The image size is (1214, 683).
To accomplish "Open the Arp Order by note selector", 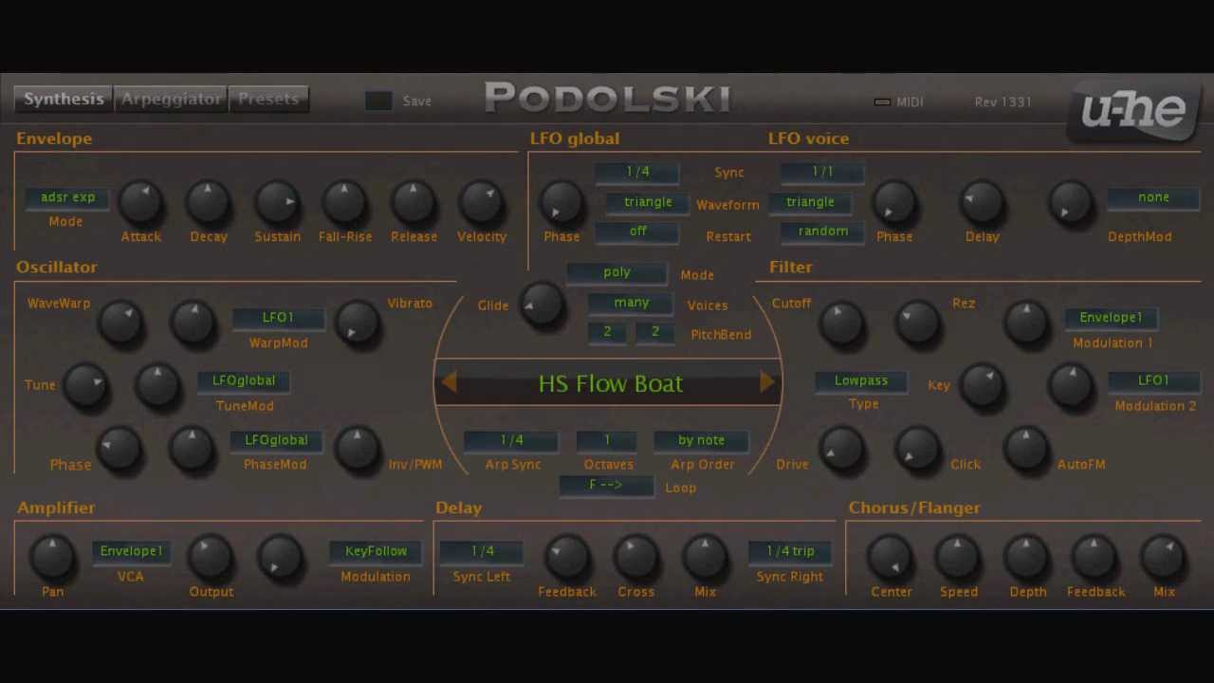I will (701, 441).
